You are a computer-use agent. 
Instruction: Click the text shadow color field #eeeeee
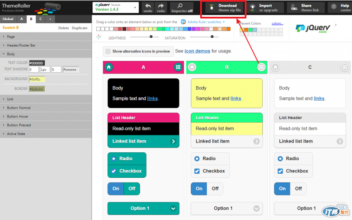point(71,70)
